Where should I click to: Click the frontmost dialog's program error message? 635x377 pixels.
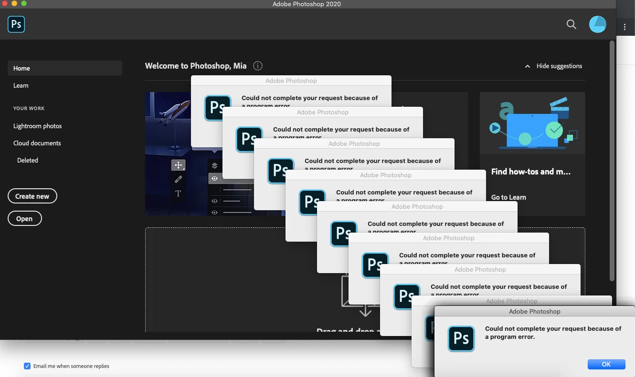click(553, 333)
